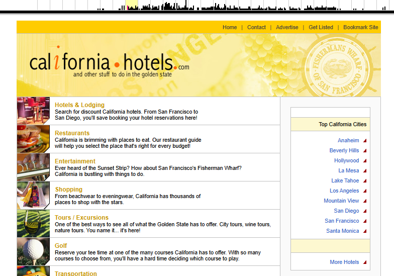Click the red arrow icon beside San Francisco
The height and width of the screenshot is (276, 394).
[x=365, y=221]
